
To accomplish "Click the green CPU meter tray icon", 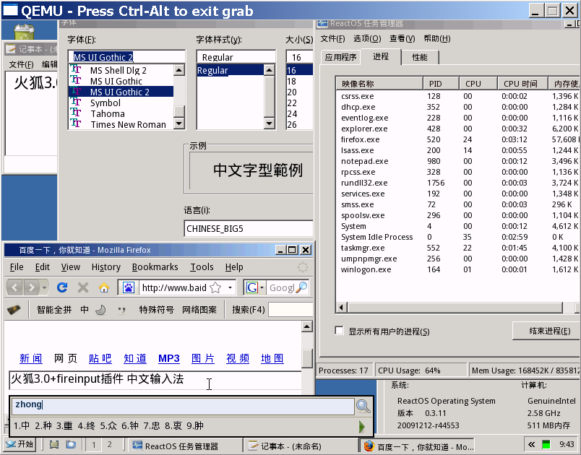I will pyautogui.click(x=546, y=444).
